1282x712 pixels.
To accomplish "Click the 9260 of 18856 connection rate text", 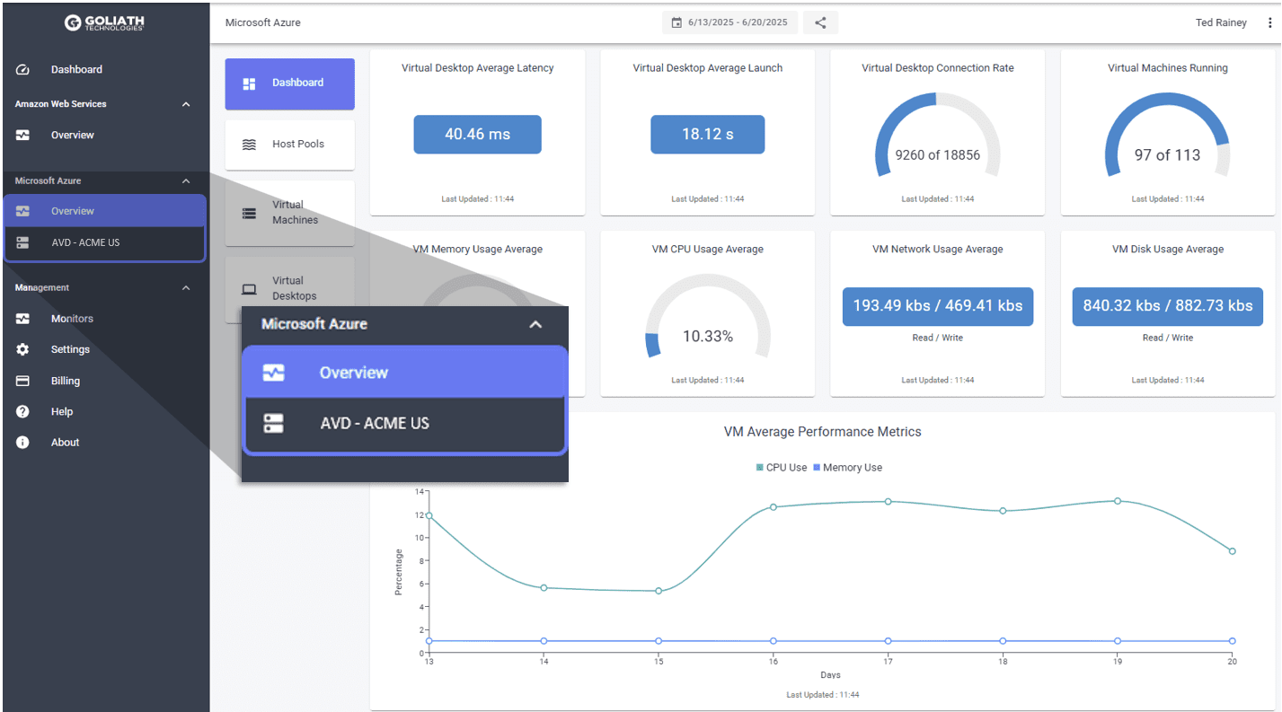I will (x=937, y=155).
